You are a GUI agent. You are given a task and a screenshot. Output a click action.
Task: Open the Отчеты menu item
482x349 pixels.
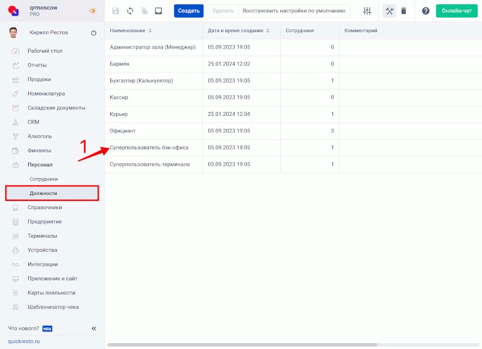37,65
